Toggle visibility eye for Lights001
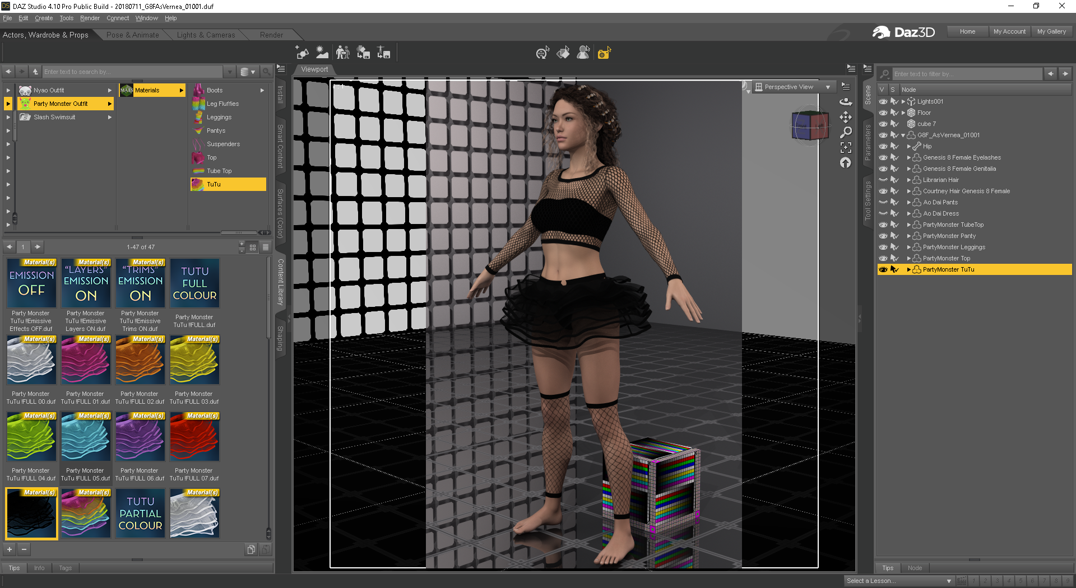 pyautogui.click(x=883, y=101)
